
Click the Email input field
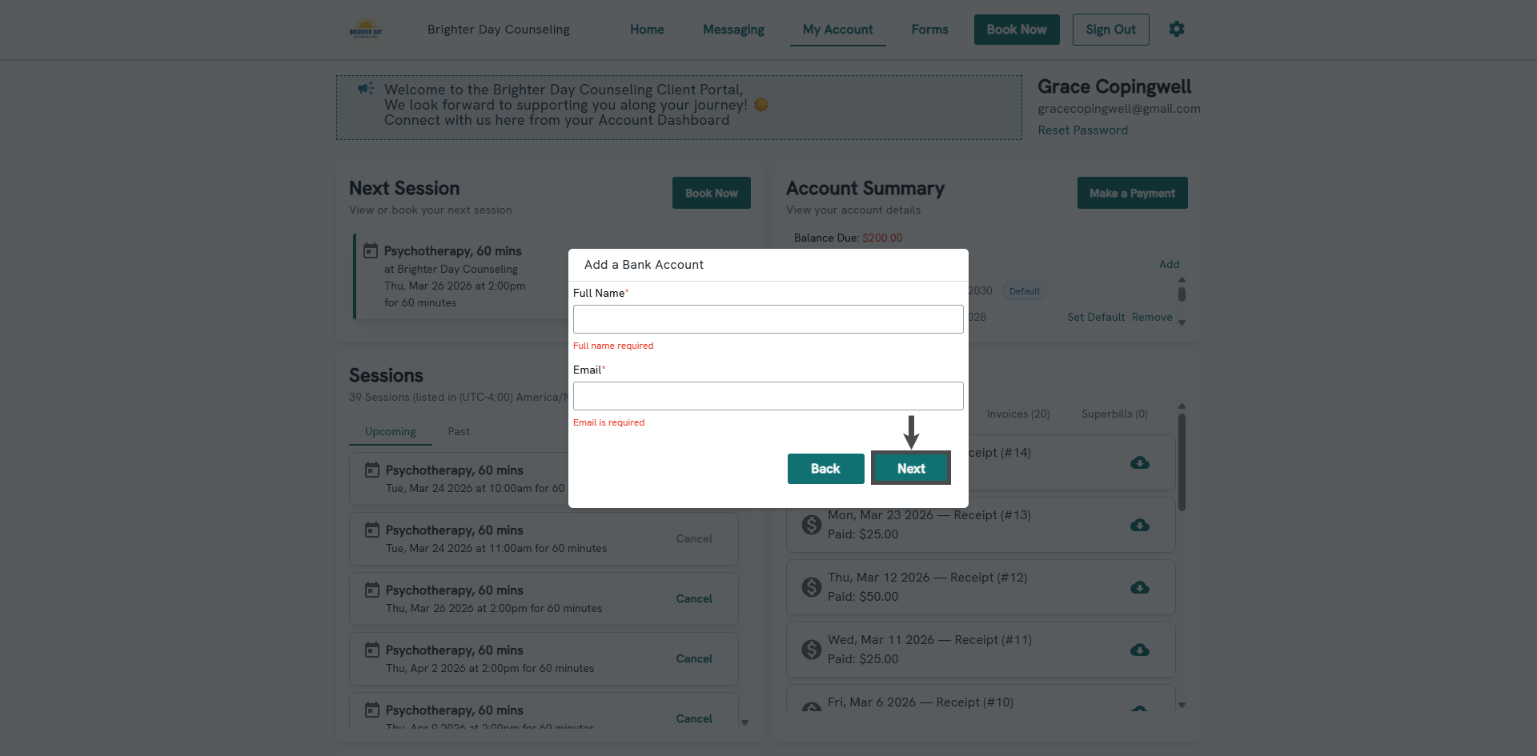point(768,396)
